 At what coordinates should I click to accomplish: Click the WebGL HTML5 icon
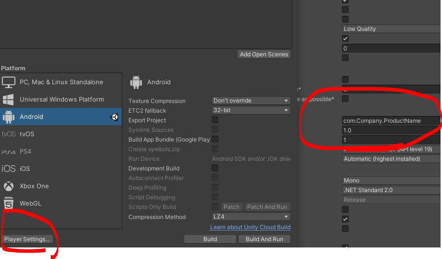pyautogui.click(x=9, y=203)
